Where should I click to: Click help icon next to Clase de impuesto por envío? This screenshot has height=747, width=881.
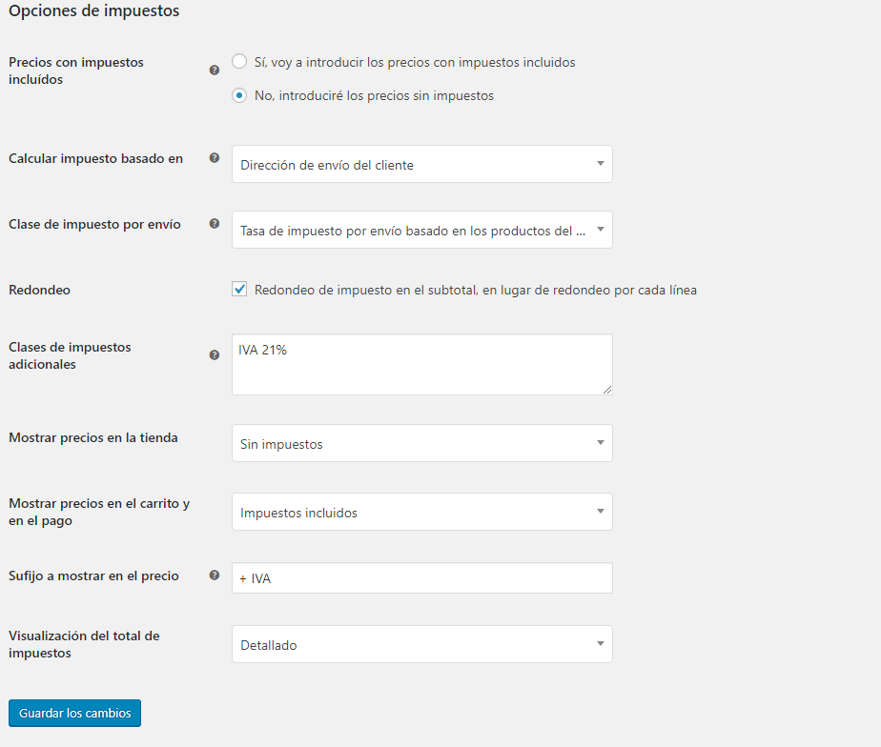coord(215,224)
